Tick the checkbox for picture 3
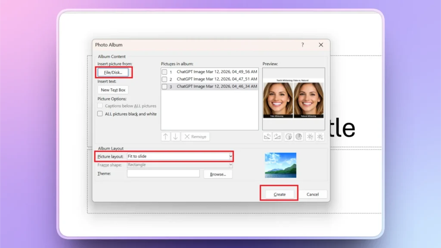 pos(165,87)
